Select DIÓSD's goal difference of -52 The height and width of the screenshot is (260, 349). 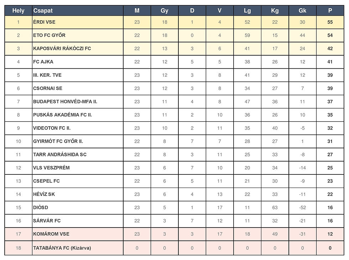tap(302, 208)
